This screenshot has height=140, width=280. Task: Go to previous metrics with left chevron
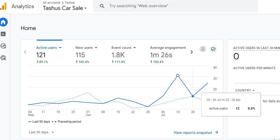pos(25,52)
